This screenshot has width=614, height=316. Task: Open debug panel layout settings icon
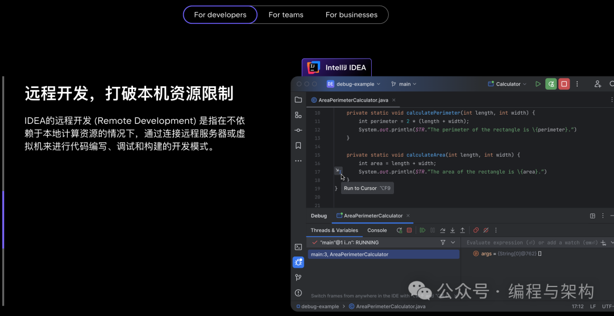pyautogui.click(x=592, y=216)
